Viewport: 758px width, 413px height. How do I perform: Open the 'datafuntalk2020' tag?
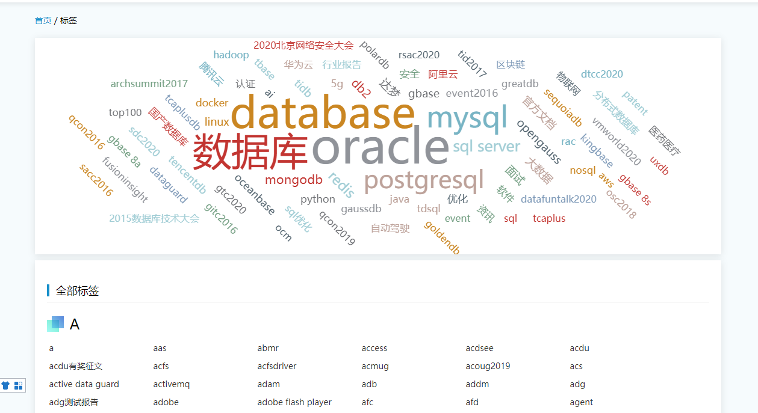coord(559,199)
